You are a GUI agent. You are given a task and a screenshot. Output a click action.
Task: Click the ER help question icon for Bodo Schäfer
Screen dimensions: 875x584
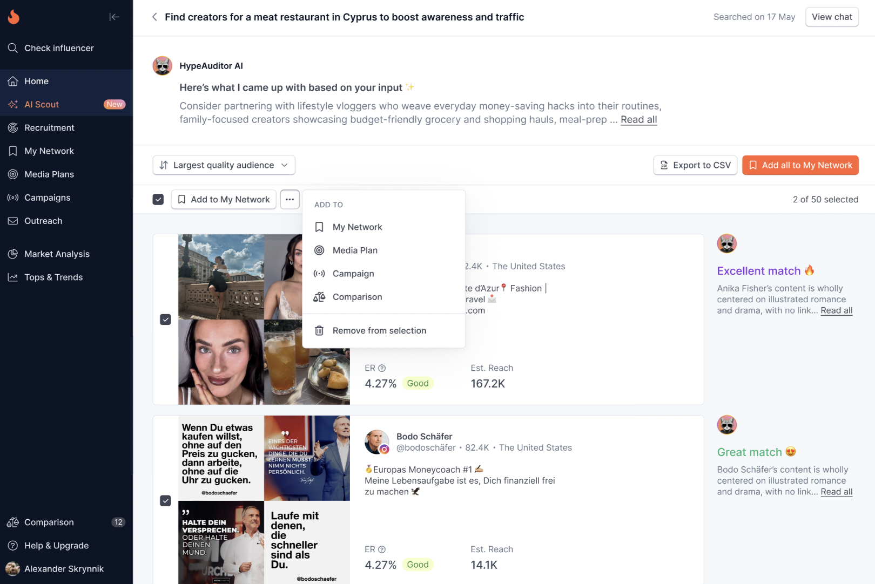382,549
